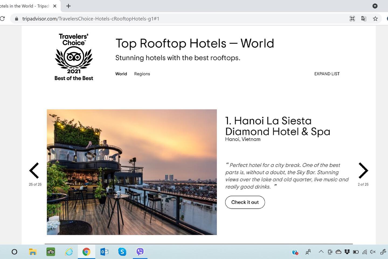Image resolution: width=388 pixels, height=259 pixels.
Task: Switch to the Regions tab
Action: coord(142,74)
